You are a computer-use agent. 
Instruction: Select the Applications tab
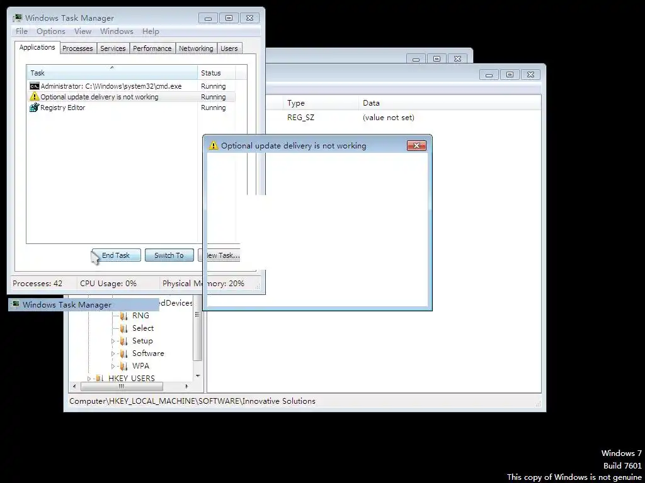coord(37,47)
